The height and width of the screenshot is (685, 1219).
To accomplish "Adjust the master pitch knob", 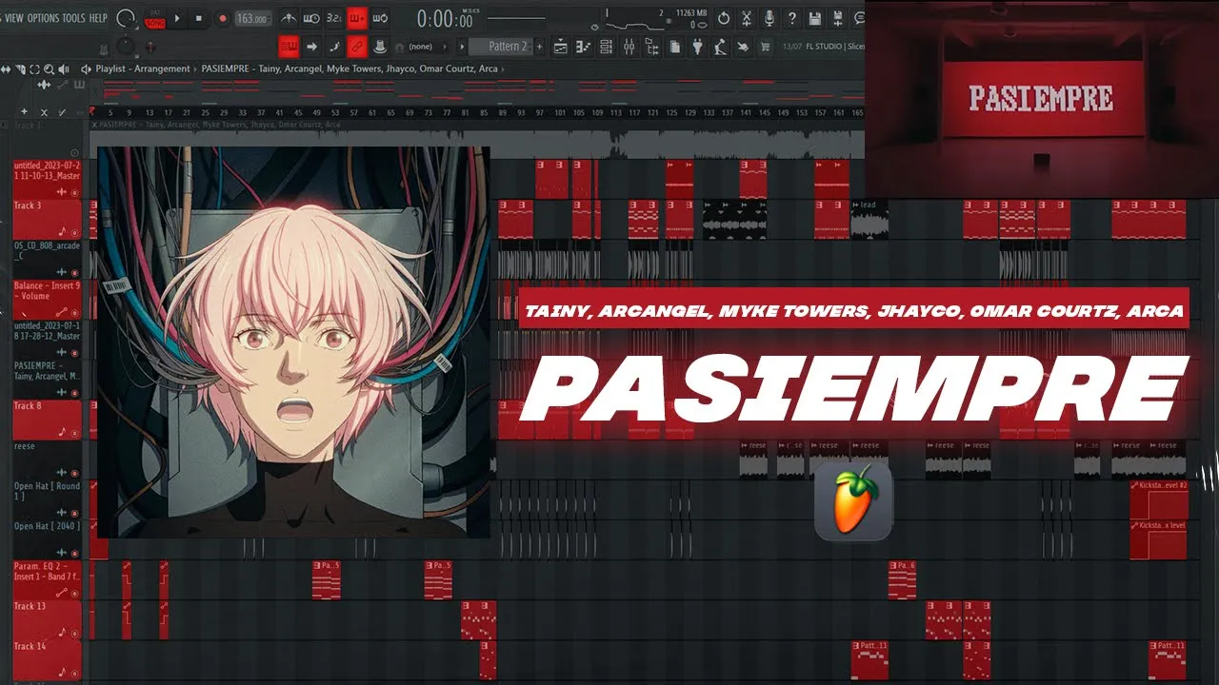I will pyautogui.click(x=126, y=45).
